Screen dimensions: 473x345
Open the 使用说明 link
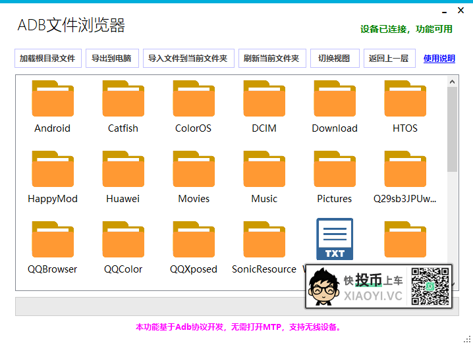[439, 58]
